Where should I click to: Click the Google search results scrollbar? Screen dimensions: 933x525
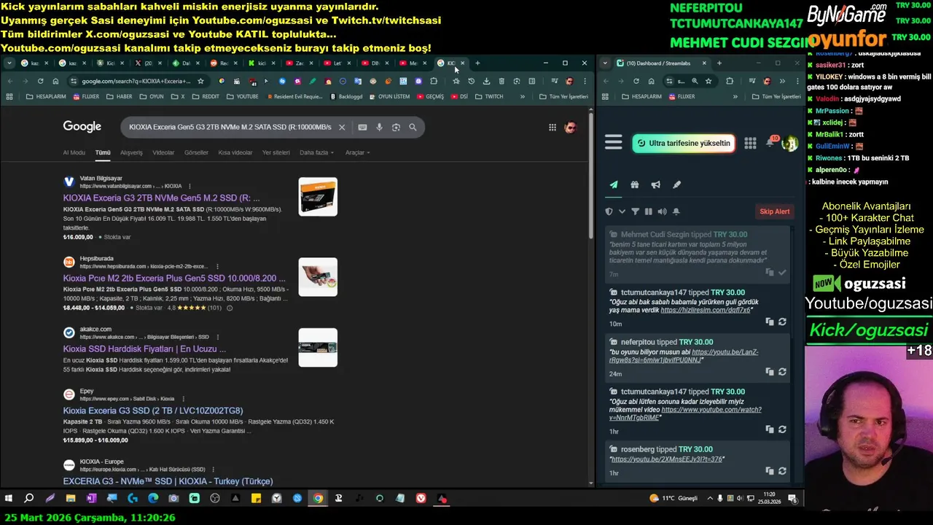click(x=591, y=175)
